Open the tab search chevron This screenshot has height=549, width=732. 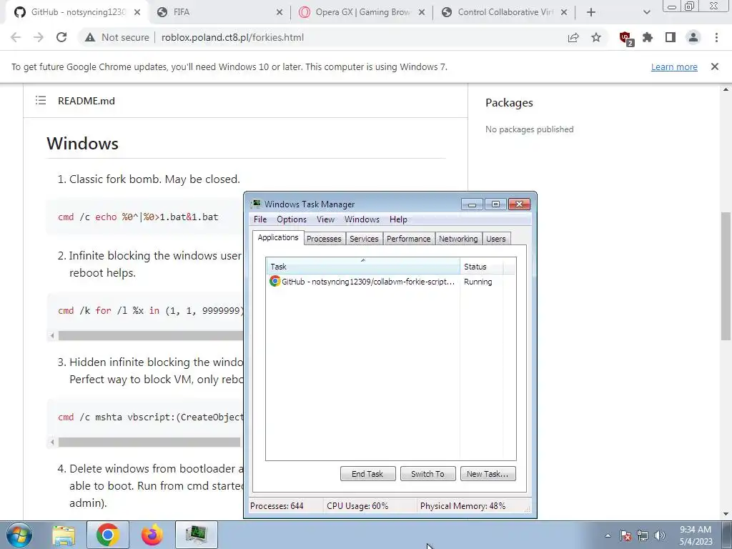[x=646, y=13]
